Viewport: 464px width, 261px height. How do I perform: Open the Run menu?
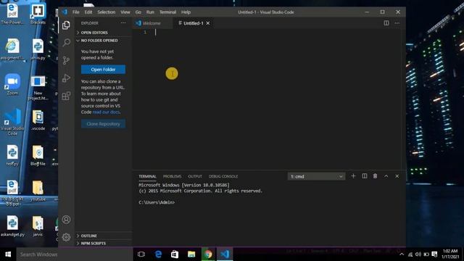pos(150,12)
